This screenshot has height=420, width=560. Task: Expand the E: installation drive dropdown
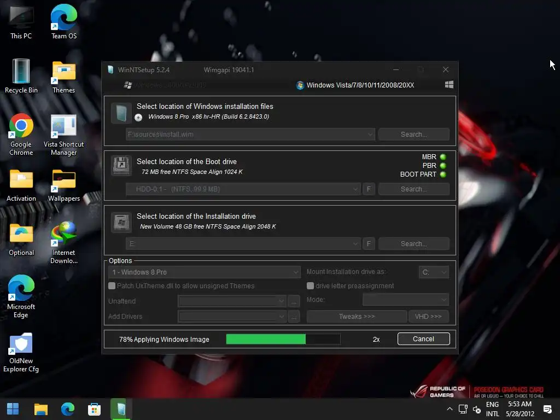[355, 243]
